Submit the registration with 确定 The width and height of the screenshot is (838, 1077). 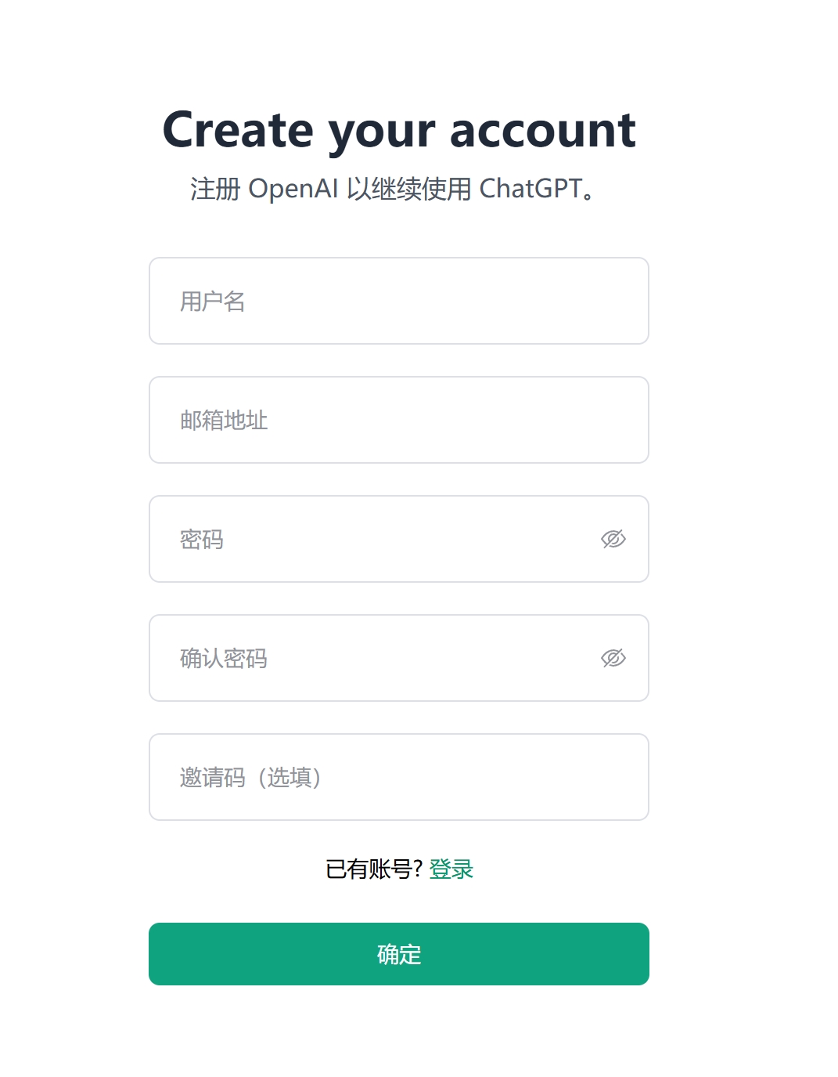click(x=398, y=954)
